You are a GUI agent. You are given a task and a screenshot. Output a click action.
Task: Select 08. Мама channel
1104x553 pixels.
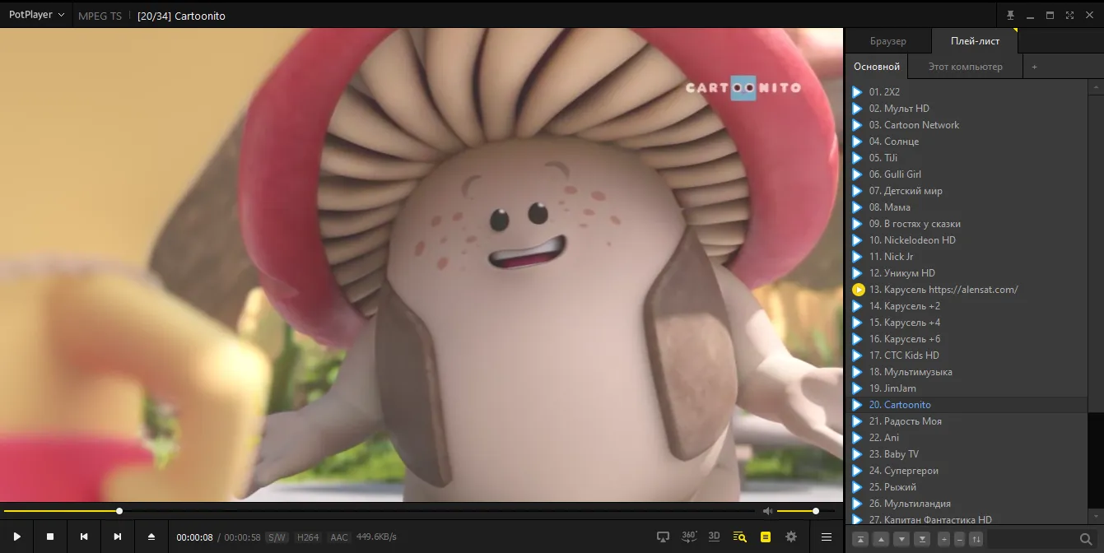(967, 207)
